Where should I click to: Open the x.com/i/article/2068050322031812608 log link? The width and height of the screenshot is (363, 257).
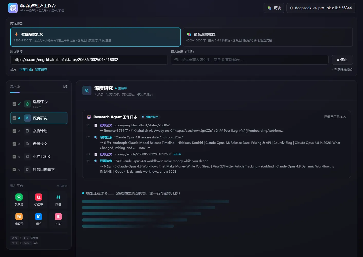coord(143,154)
